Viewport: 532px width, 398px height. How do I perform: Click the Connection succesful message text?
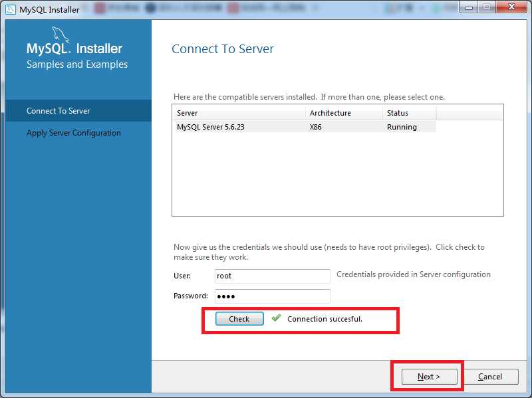click(325, 319)
